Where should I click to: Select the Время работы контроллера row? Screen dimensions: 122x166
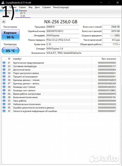tap(59, 94)
